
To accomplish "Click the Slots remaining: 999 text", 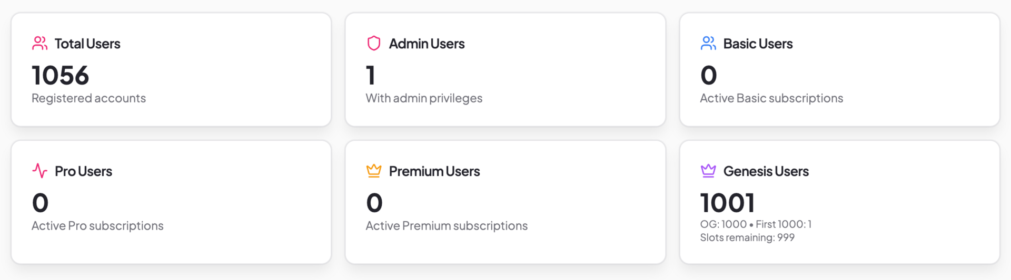I will click(x=747, y=237).
